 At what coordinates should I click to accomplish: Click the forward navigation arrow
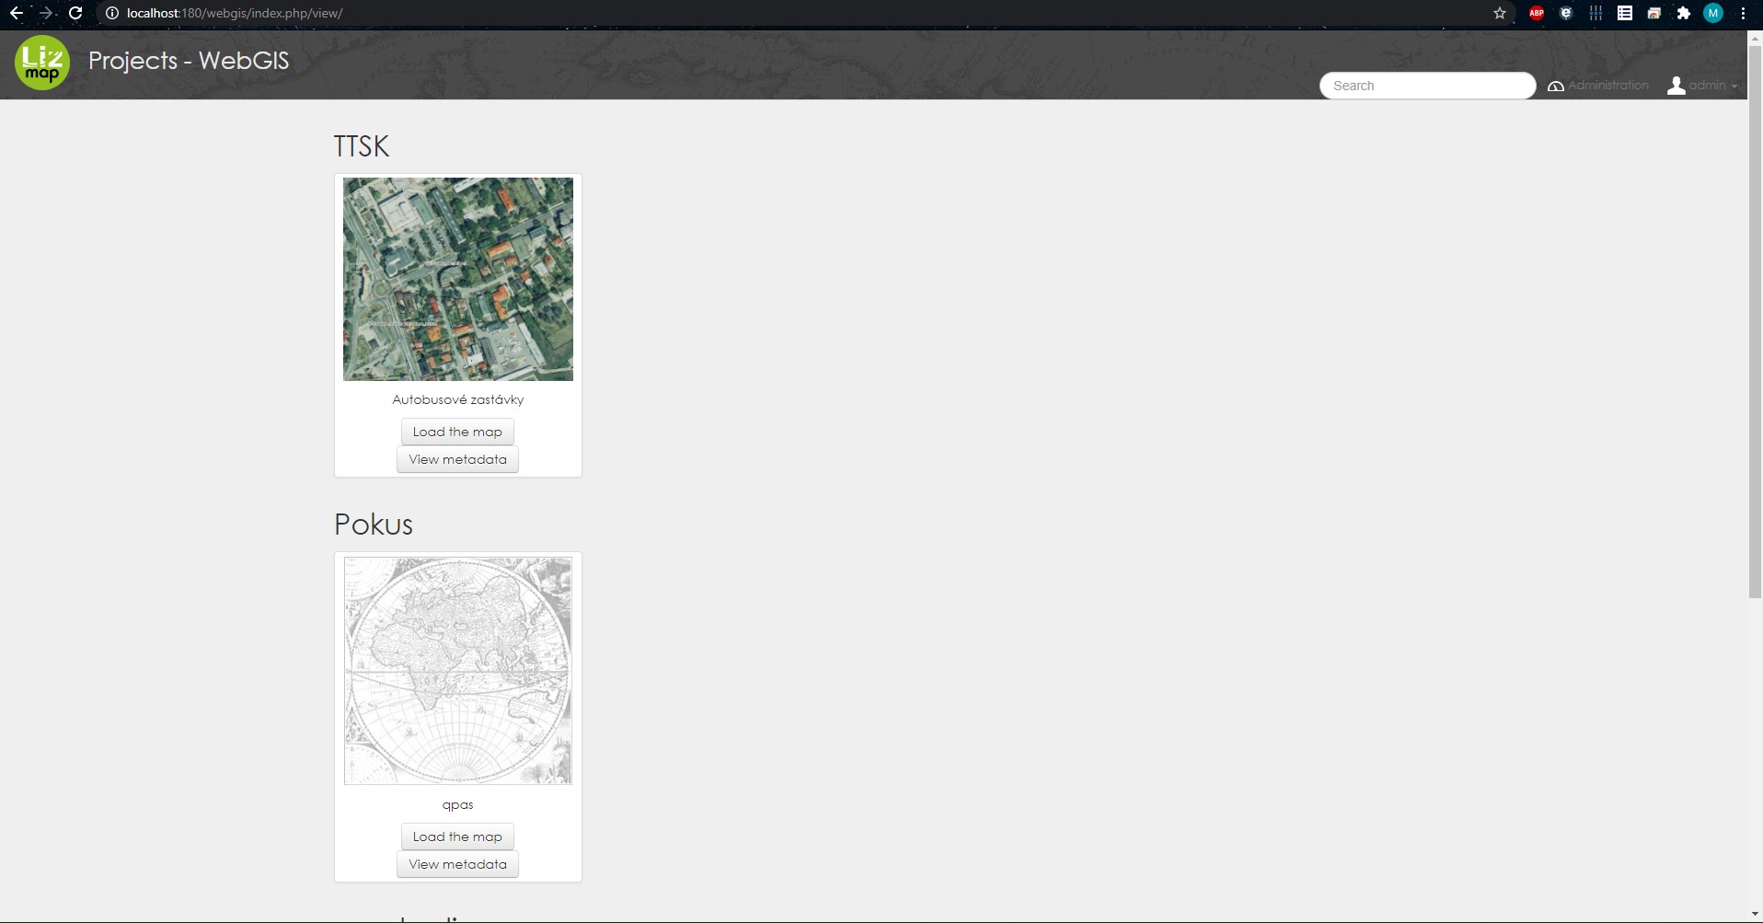pyautogui.click(x=46, y=13)
